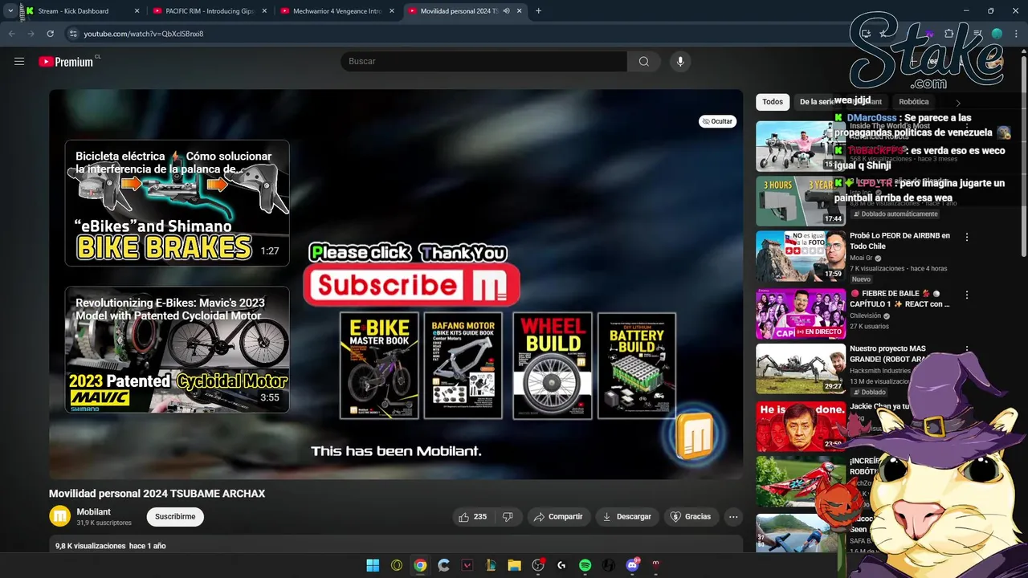Start voice search with the microphone
Screen dimensions: 1028x578
[x=680, y=62]
